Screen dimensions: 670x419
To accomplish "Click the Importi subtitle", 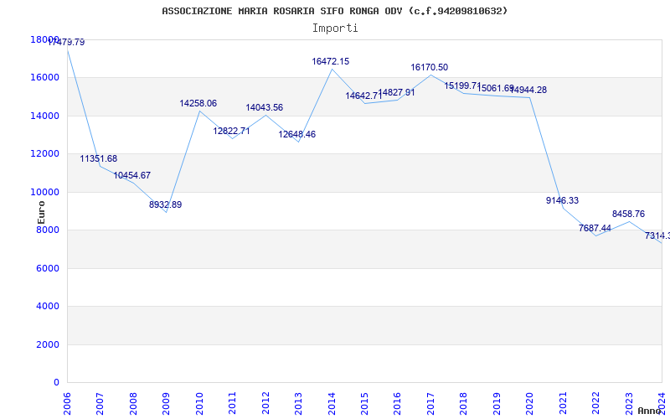I will [x=335, y=28].
